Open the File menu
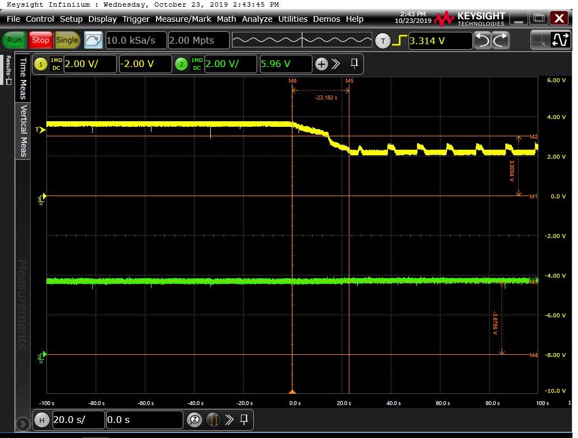 coord(13,19)
